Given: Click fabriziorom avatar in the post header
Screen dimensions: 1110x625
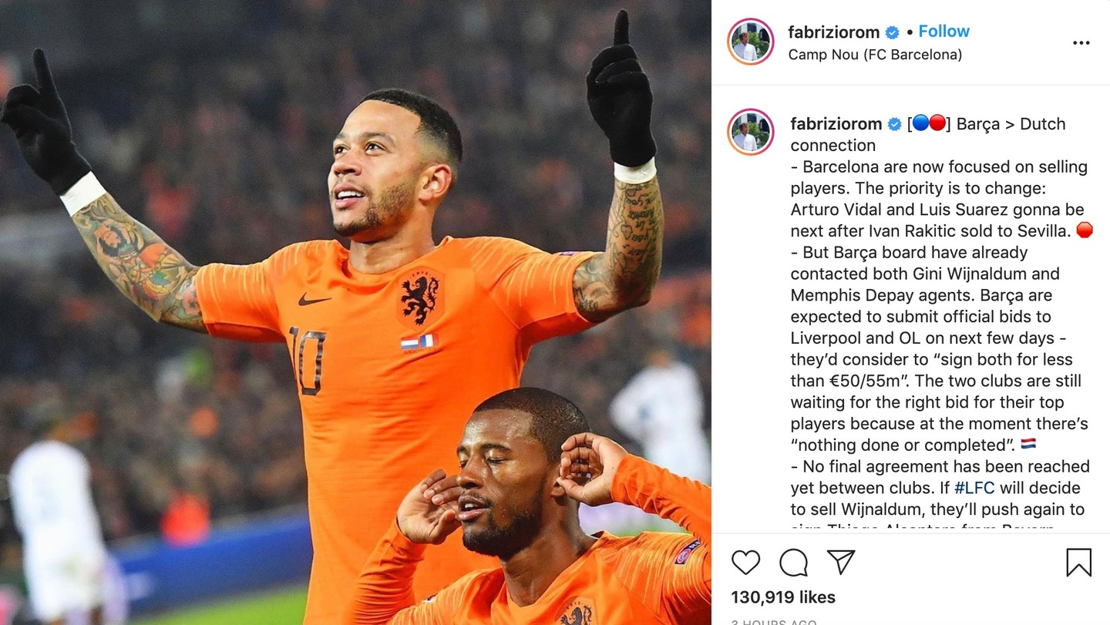Looking at the screenshot, I should click(x=750, y=42).
